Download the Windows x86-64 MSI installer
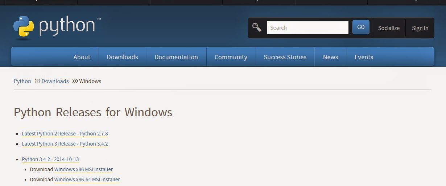 click(87, 179)
